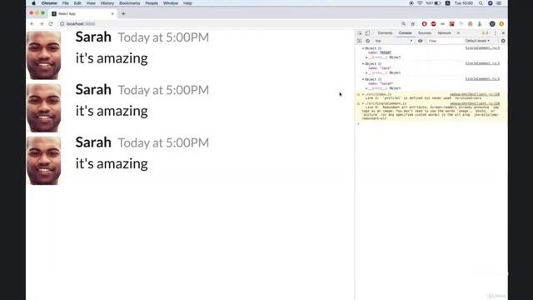Open the third SingleComment.js source link

482,78
